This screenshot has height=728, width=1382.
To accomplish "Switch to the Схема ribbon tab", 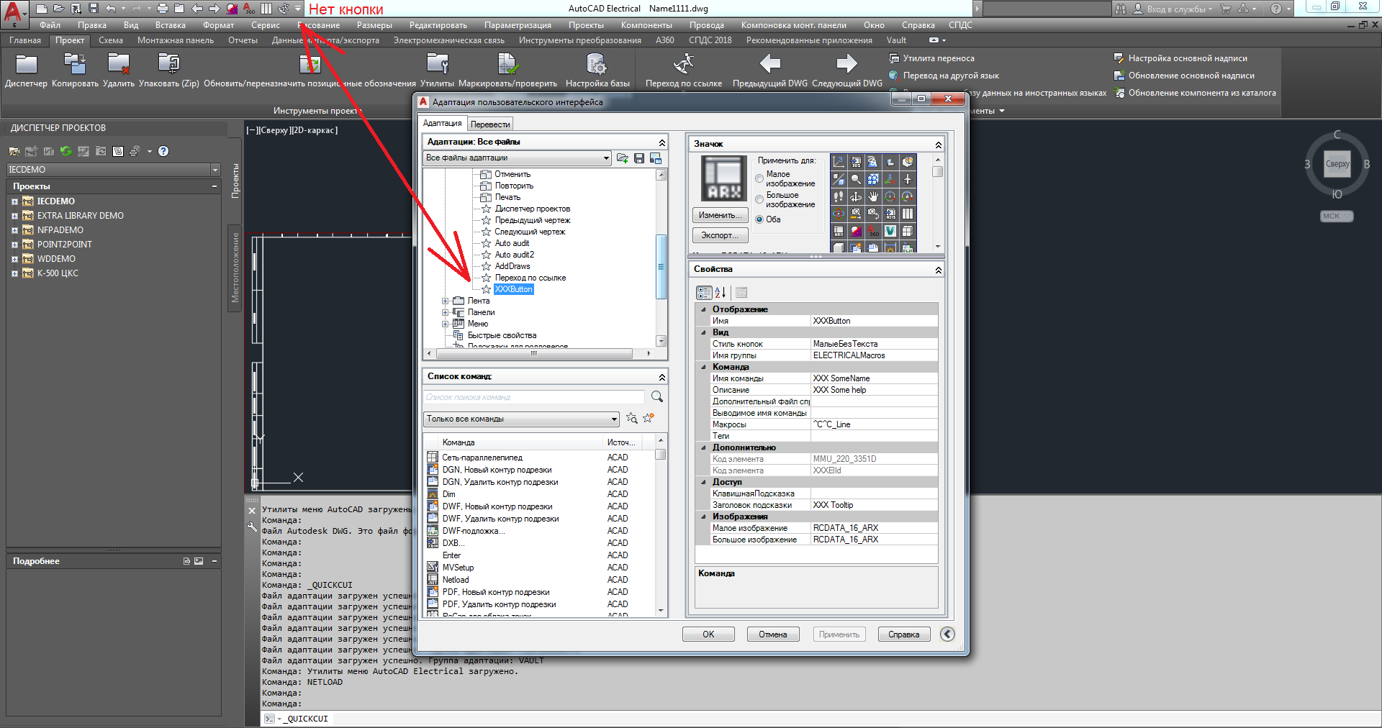I will coord(111,40).
